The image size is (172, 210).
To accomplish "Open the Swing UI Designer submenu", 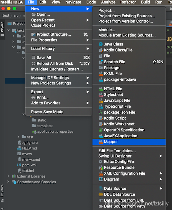I will [x=129, y=156].
